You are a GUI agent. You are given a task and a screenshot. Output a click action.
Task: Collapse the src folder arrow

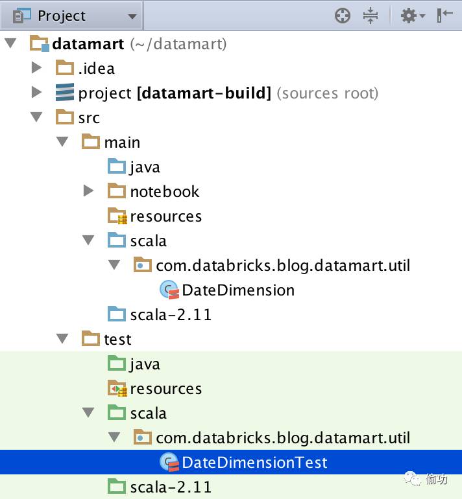click(x=36, y=117)
